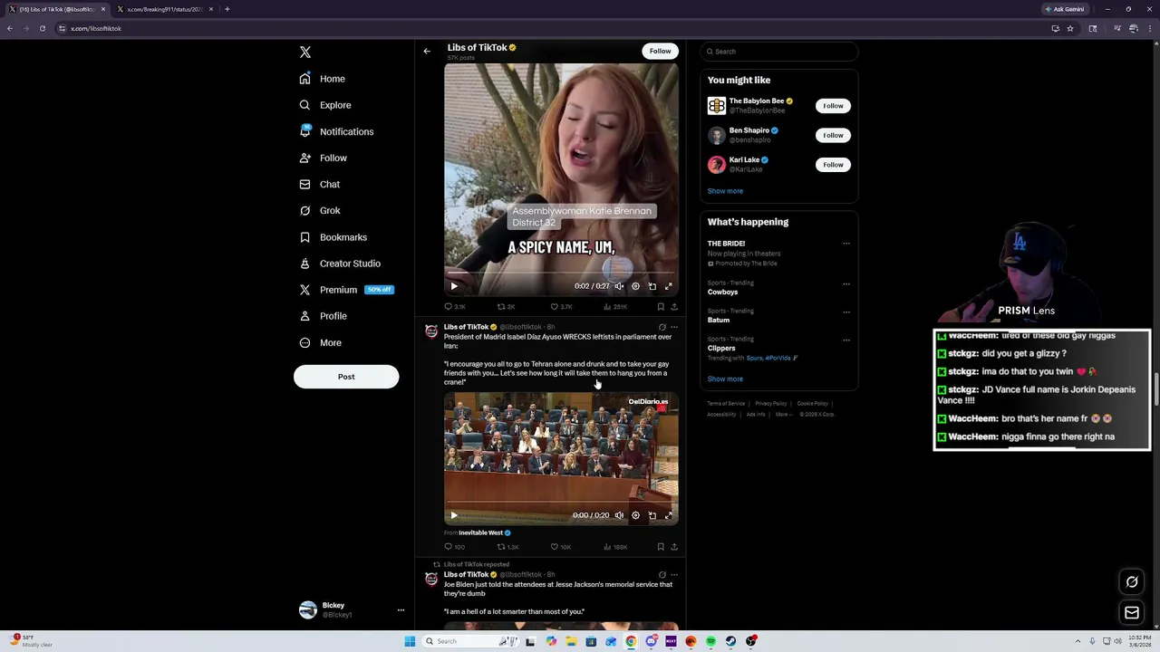This screenshot has width=1160, height=652.
Task: Click the X logo in the sidebar
Action: point(305,53)
